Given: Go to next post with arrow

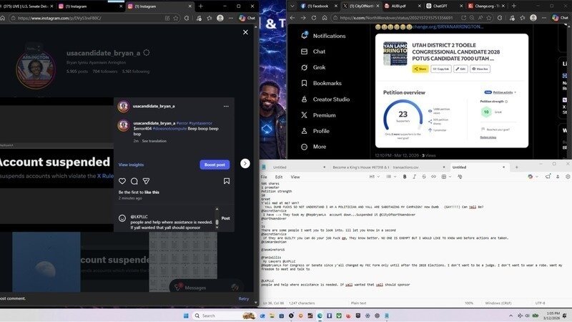Looking at the screenshot, I should click(245, 164).
